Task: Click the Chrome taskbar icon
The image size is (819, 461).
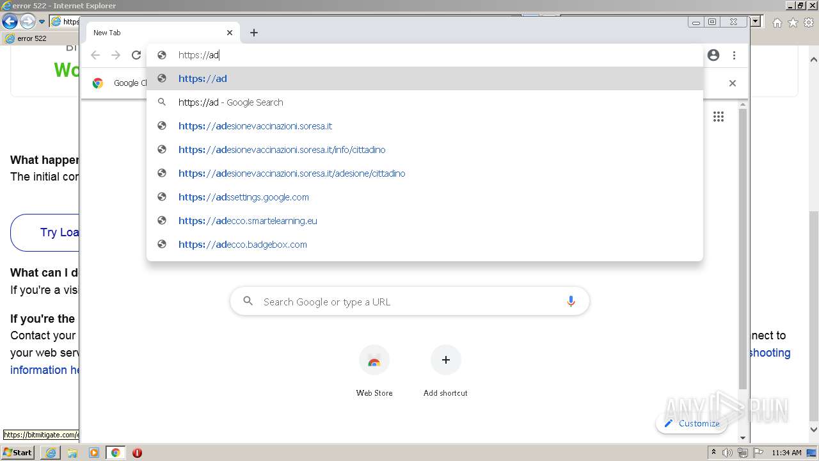Action: coord(116,453)
